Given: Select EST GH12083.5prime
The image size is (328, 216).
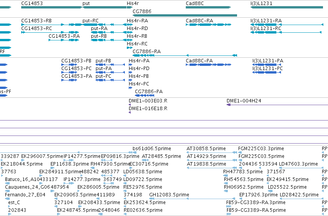Looking at the screenshot, I should point(192,199).
